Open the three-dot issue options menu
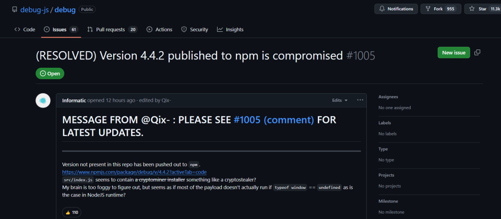This screenshot has width=501, height=219. click(360, 100)
